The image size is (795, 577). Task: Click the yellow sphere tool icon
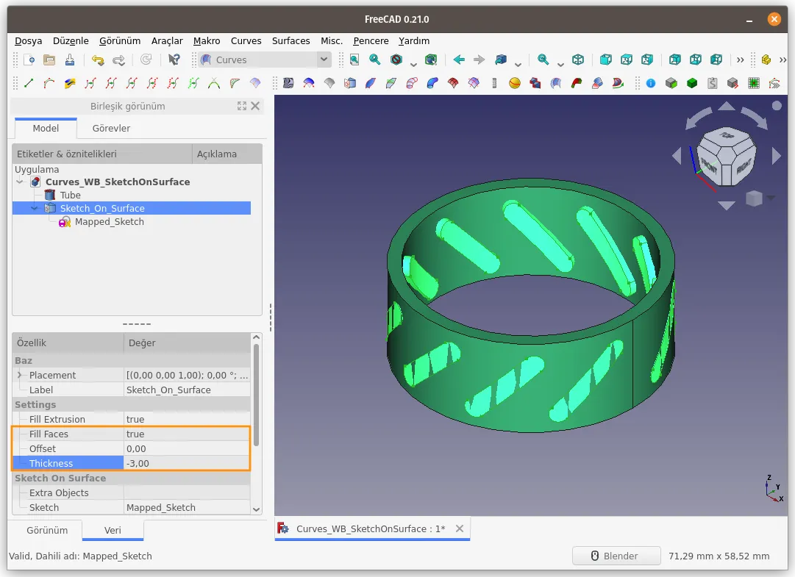515,83
